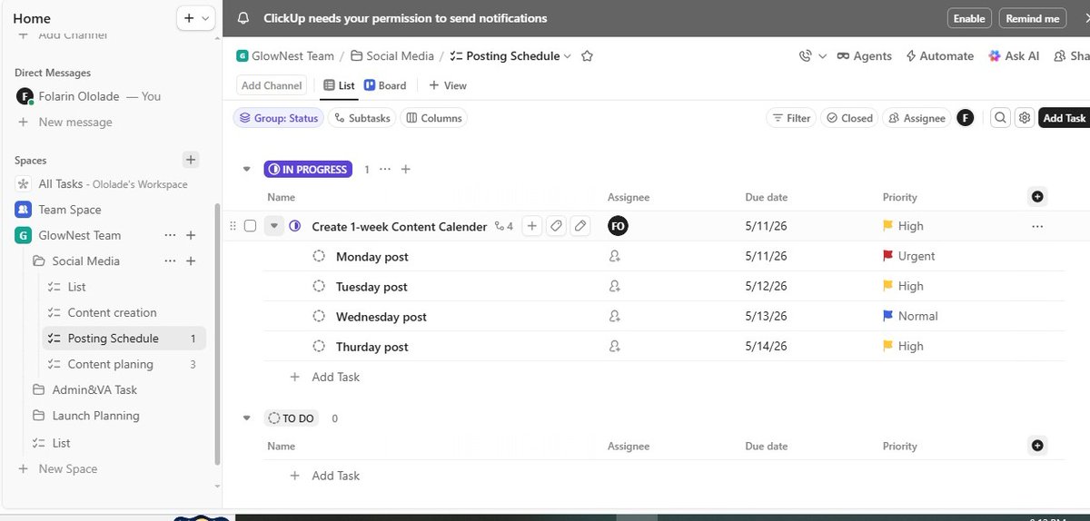Open the Home create-new plus dropdown
Image resolution: width=1090 pixels, height=521 pixels.
coord(196,18)
